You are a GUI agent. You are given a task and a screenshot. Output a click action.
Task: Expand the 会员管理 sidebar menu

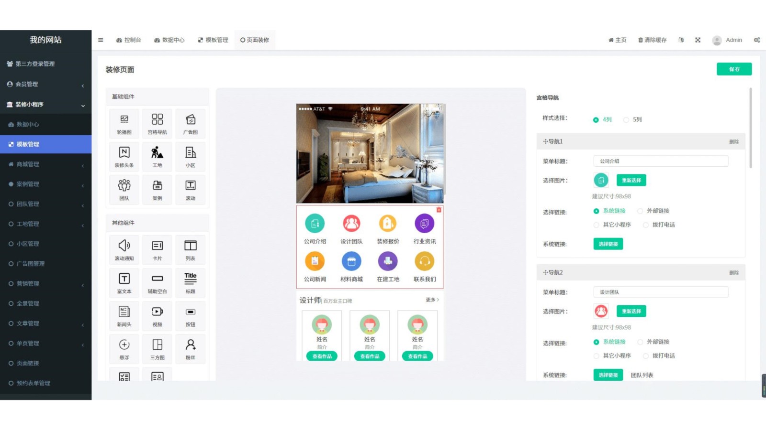pos(45,85)
